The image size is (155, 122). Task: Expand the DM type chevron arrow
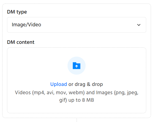[139, 25]
